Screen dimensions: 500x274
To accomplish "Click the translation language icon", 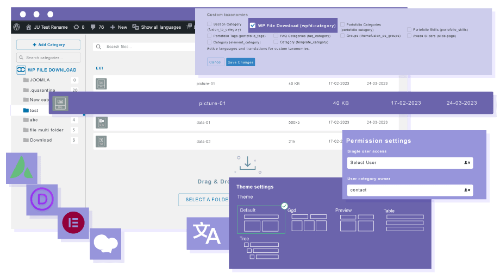I will (x=207, y=234).
